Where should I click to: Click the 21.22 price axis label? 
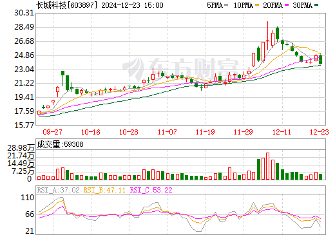24,83
